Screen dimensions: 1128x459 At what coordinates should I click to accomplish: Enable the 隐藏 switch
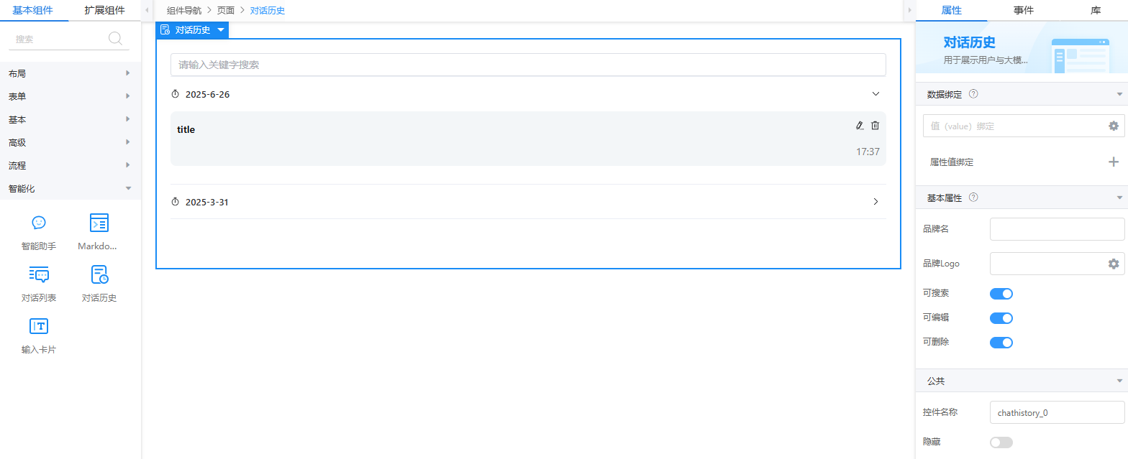[x=1001, y=442]
